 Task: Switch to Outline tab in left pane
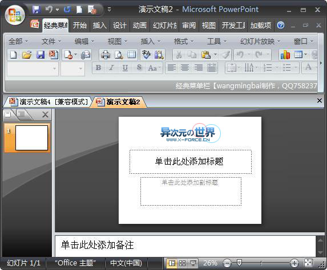22,114
